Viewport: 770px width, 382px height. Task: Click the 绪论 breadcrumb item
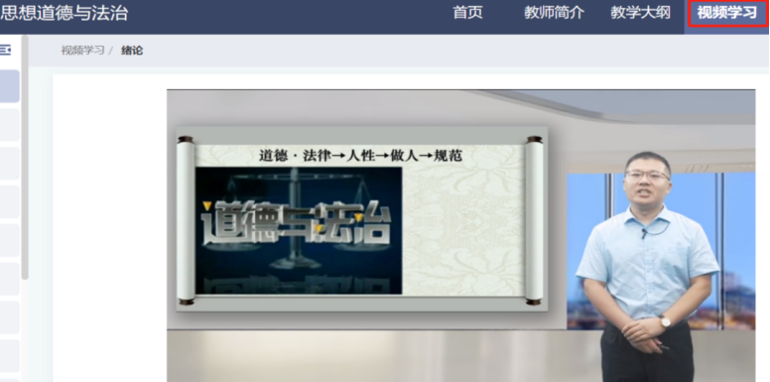coord(132,50)
